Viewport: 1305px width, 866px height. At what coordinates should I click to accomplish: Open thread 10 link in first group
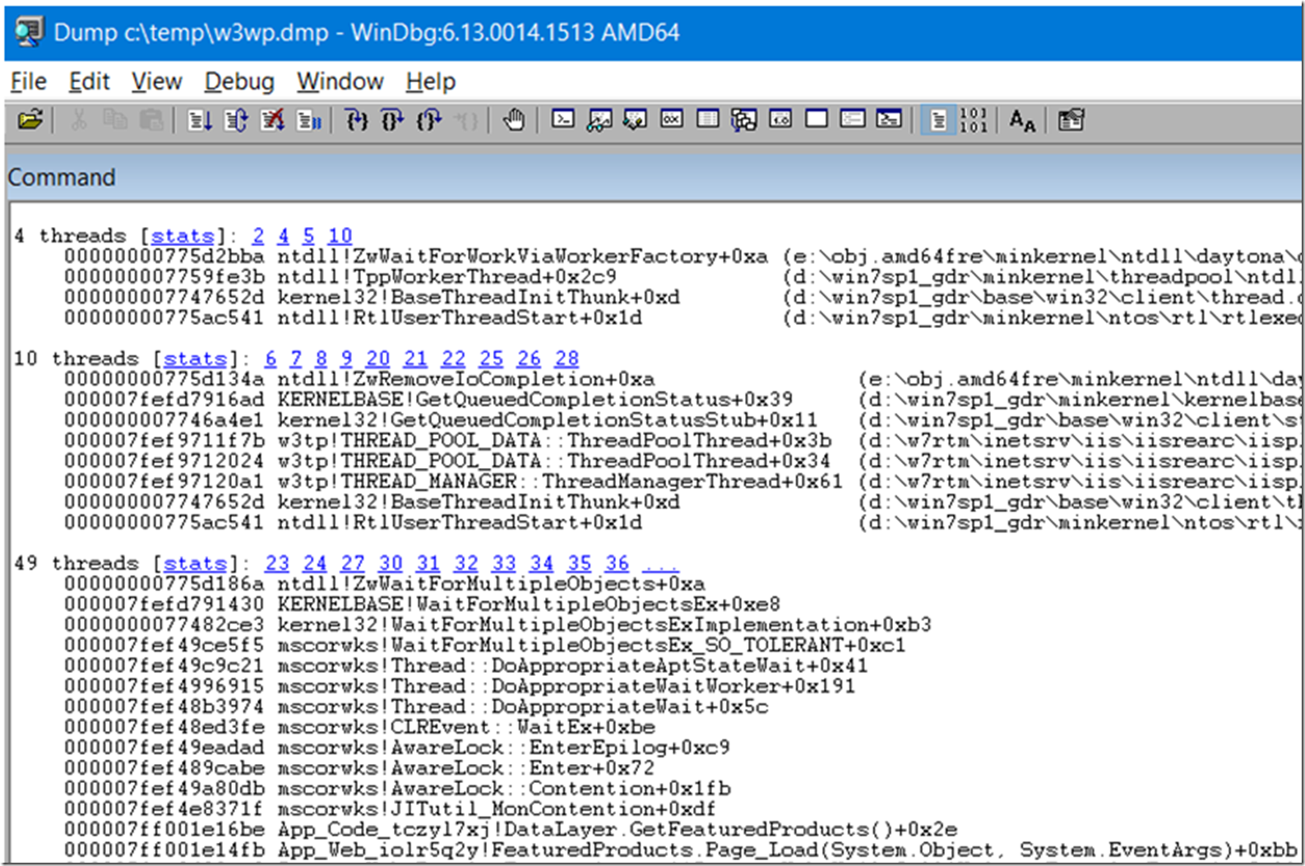(x=340, y=236)
